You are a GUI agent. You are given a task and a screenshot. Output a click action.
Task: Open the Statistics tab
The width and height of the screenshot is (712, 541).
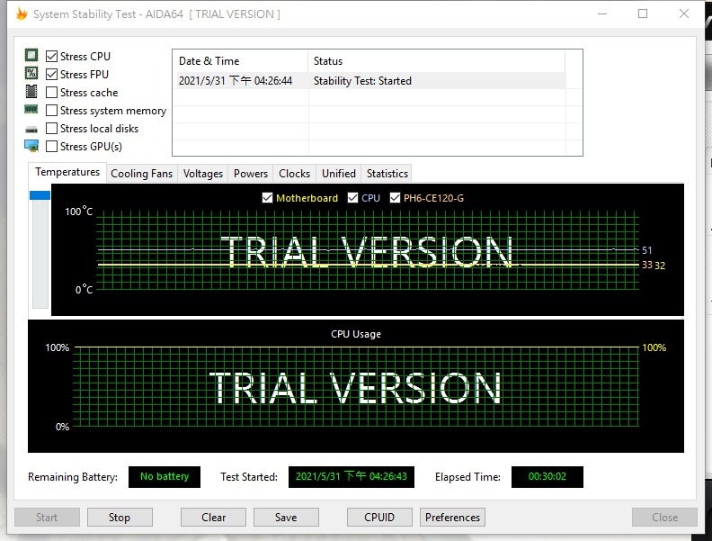pos(387,174)
